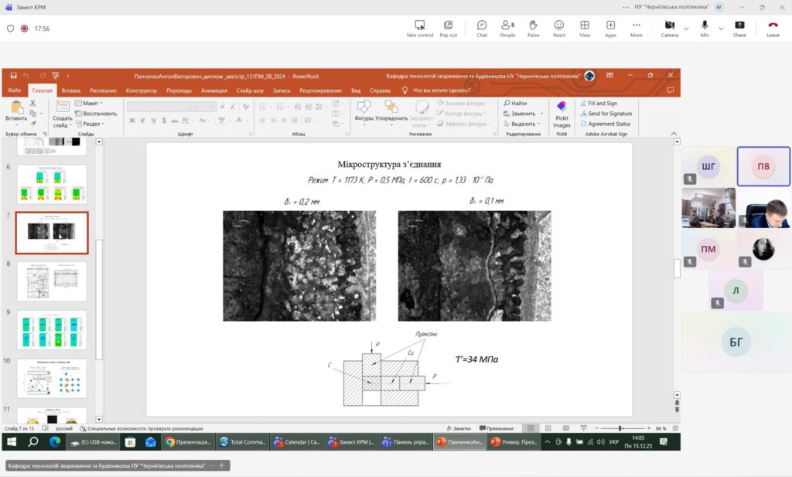Open the More actions menu
The image size is (792, 477).
click(636, 29)
